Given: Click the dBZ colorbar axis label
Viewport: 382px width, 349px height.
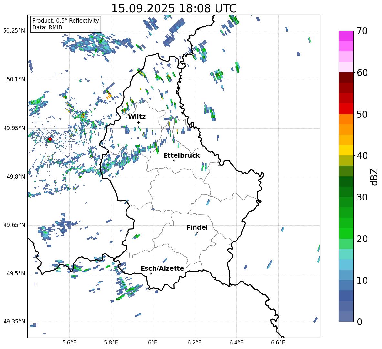Looking at the screenshot, I should click(374, 177).
